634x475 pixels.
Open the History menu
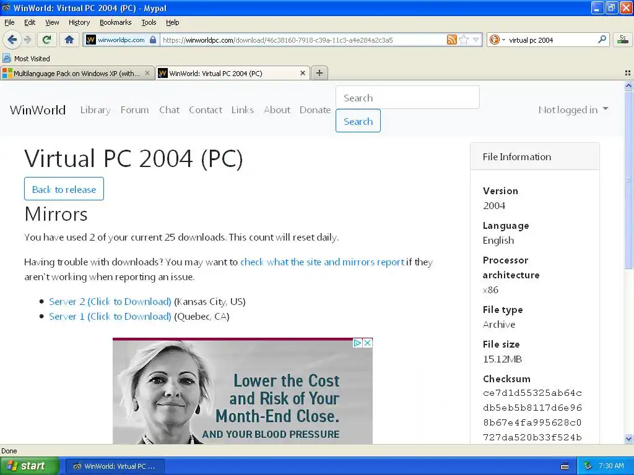click(x=79, y=22)
